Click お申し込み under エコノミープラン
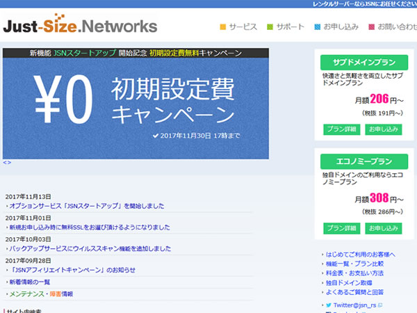The image size is (417, 313). [384, 228]
